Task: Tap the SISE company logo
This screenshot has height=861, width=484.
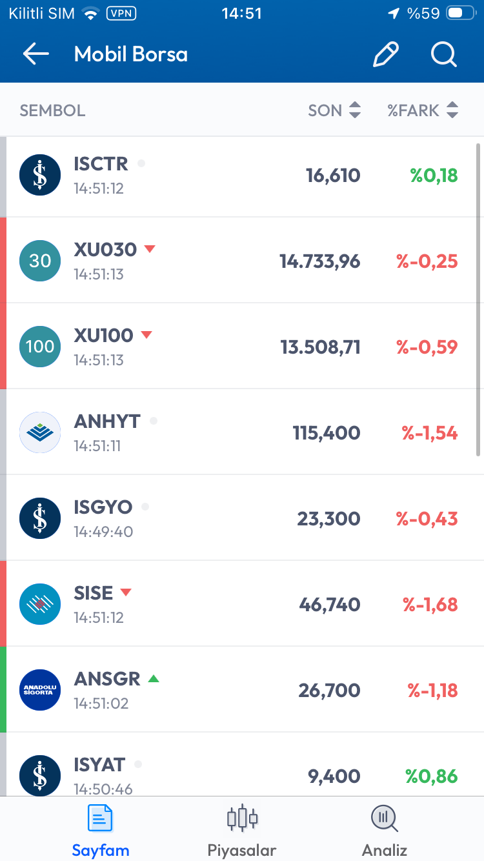Action: [40, 604]
